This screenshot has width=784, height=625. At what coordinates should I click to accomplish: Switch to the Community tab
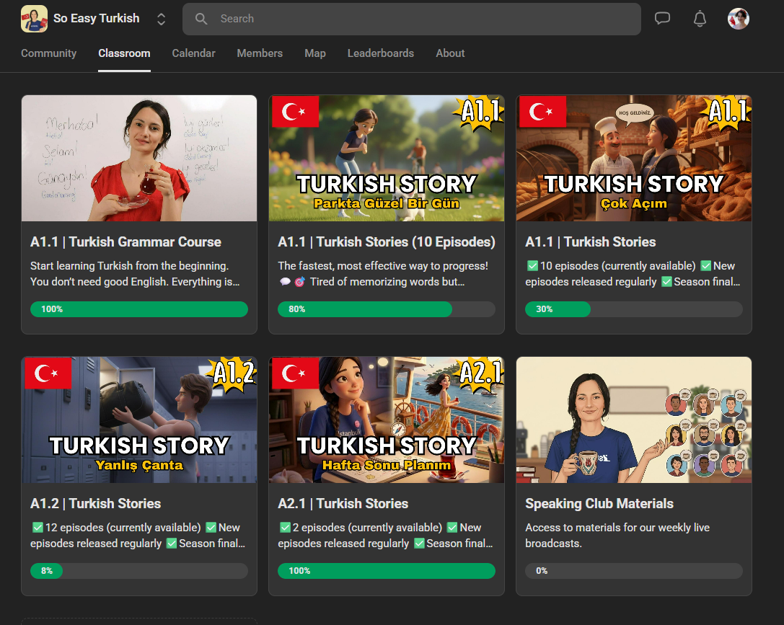[x=48, y=53]
